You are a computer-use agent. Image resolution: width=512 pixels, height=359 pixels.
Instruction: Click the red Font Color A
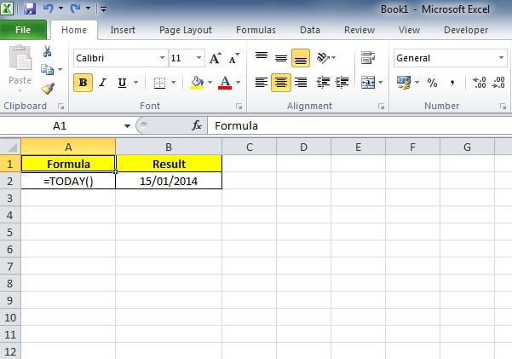[x=225, y=83]
